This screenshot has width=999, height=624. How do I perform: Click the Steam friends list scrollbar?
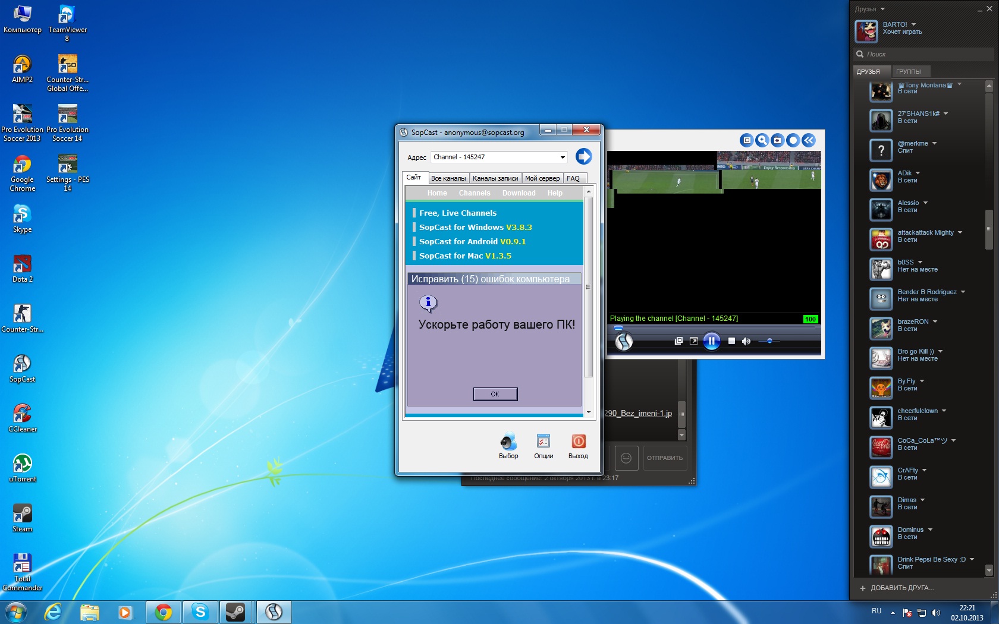989,229
